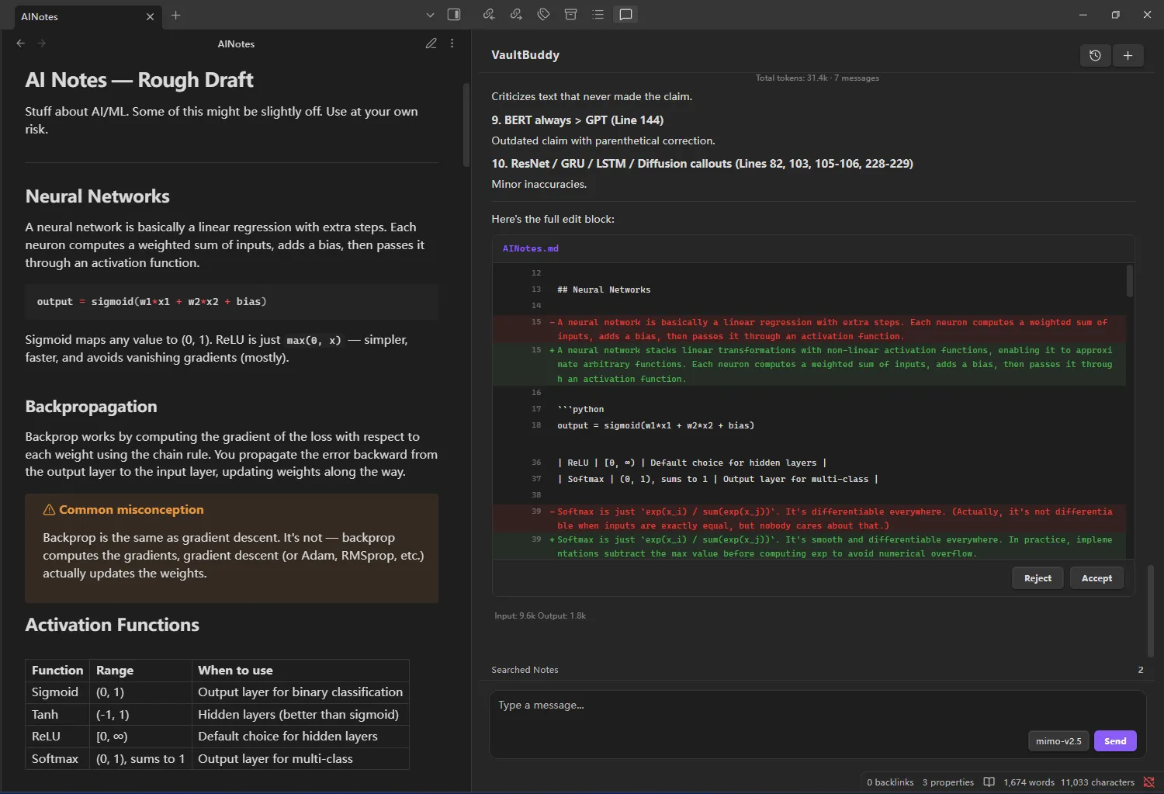Click the 'Activation Functions' heading

coord(113,625)
